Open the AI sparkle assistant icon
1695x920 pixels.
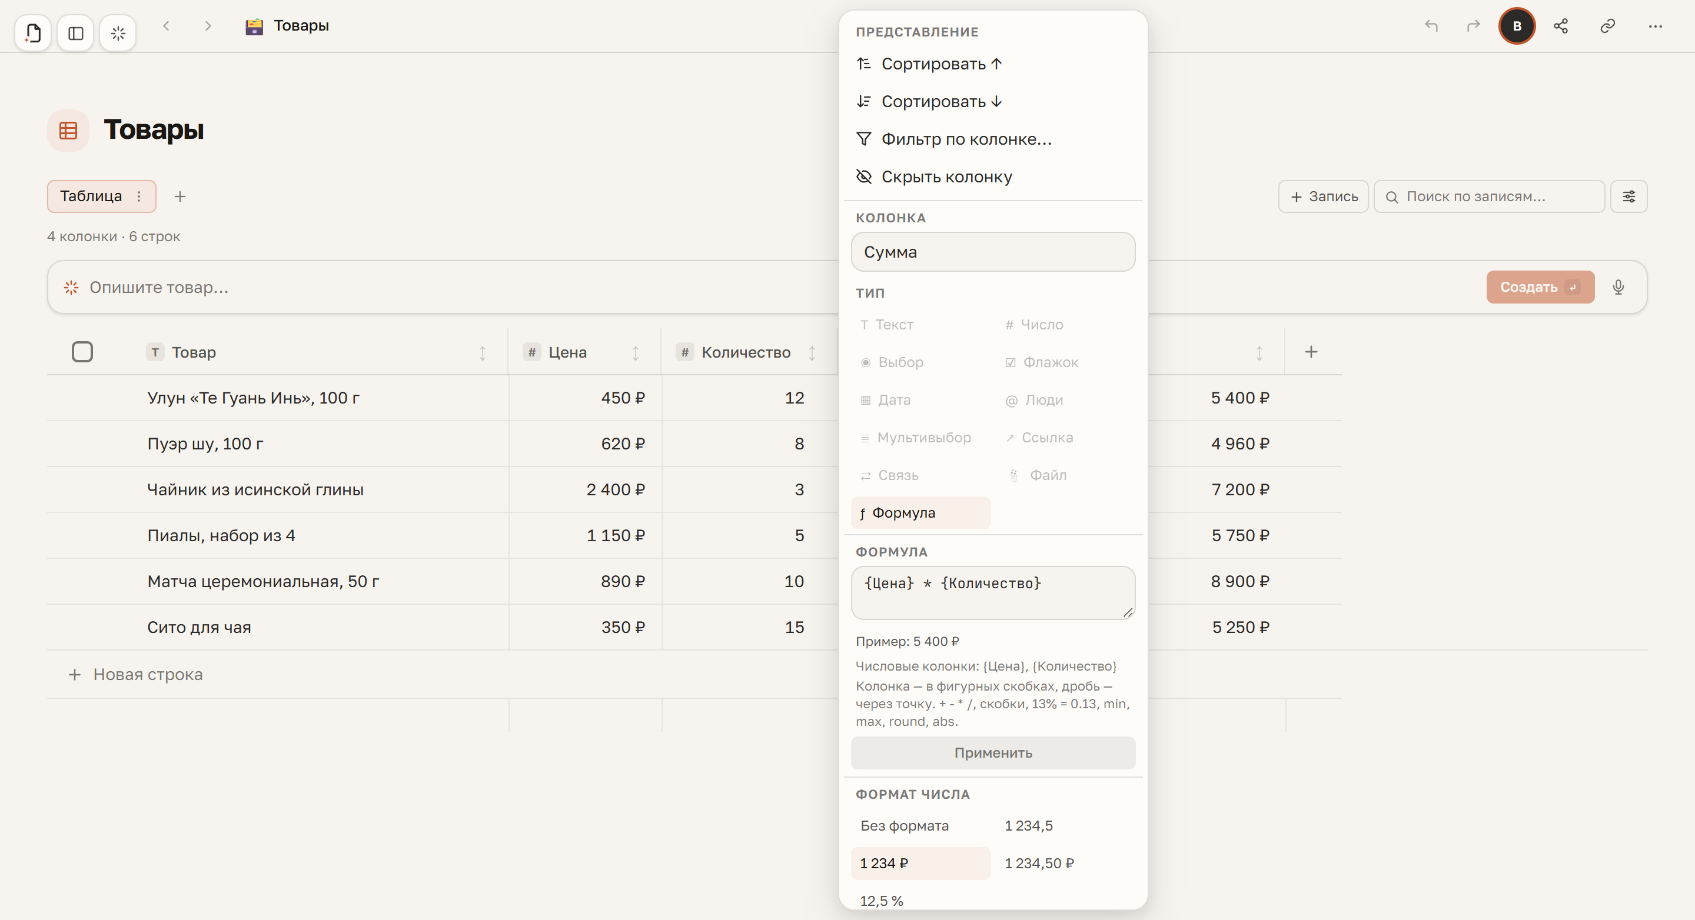tap(118, 32)
